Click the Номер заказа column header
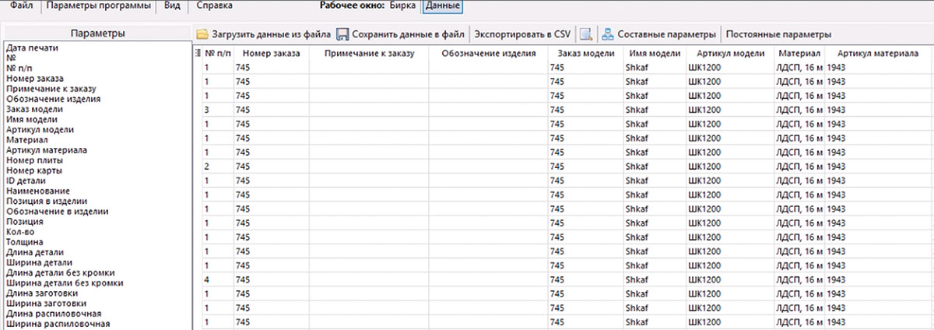This screenshot has height=330, width=934. click(270, 54)
